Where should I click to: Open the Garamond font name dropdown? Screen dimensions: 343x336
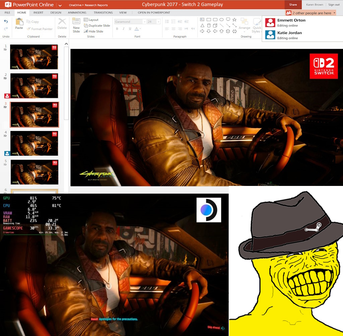[x=144, y=21]
